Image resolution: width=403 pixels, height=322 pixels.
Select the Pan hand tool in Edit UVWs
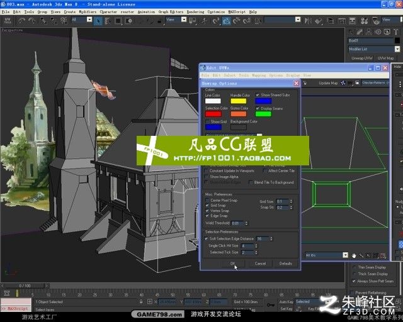click(x=354, y=255)
